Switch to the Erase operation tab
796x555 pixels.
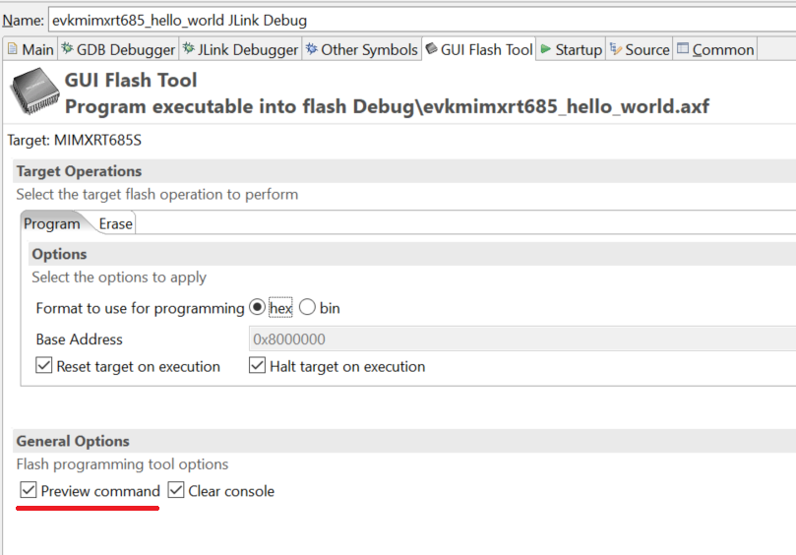[115, 223]
